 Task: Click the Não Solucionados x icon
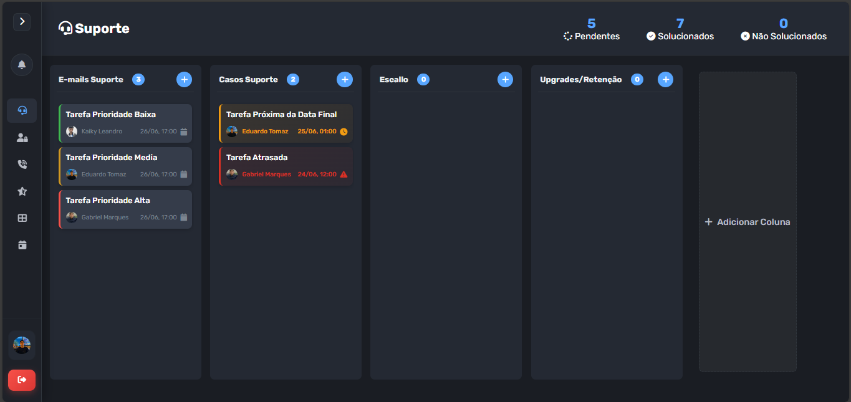click(745, 36)
